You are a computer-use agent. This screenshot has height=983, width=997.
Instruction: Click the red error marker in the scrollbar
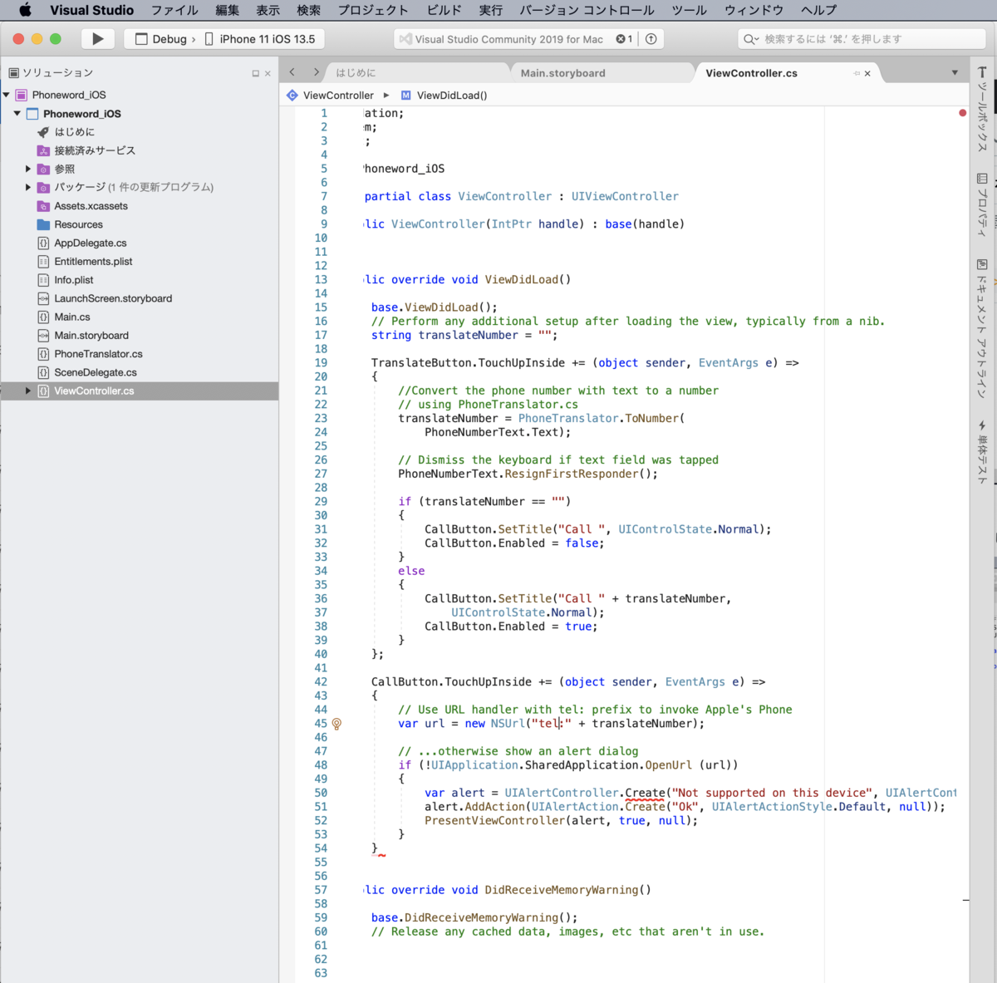(962, 112)
